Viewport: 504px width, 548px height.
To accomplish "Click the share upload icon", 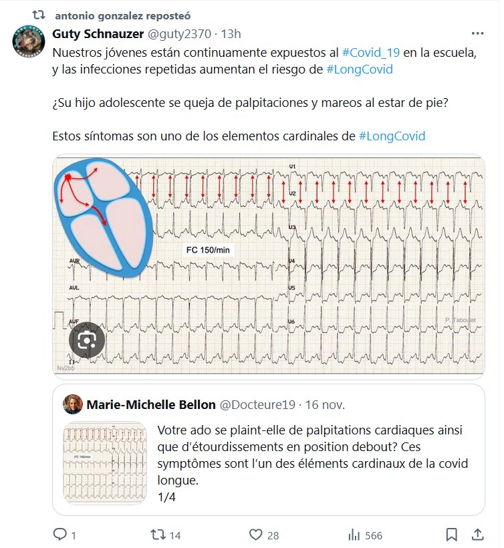I will (477, 535).
